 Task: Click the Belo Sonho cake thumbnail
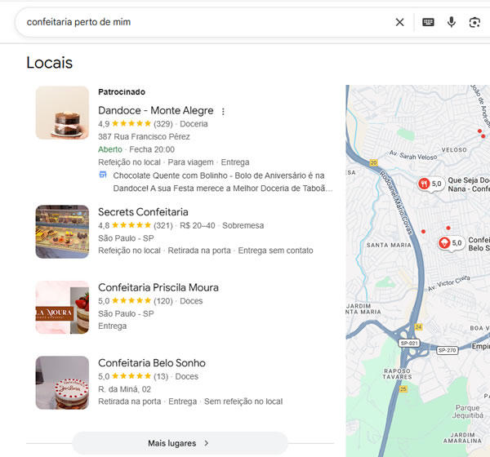pyautogui.click(x=62, y=383)
